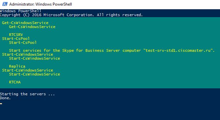This screenshot has width=220, height=120.
Task: Select the first Get-CsWindowsService progress line
Action: [x=25, y=23]
